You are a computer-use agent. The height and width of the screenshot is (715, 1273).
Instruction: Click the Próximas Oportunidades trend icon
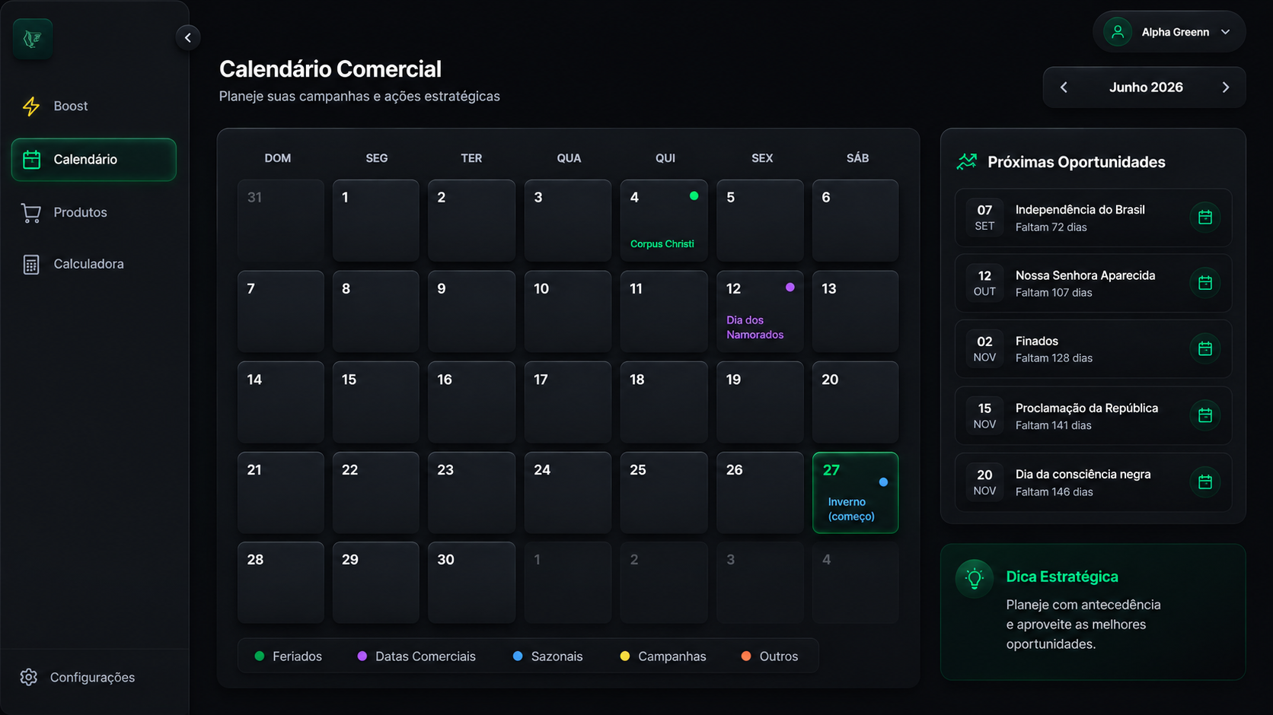tap(967, 162)
